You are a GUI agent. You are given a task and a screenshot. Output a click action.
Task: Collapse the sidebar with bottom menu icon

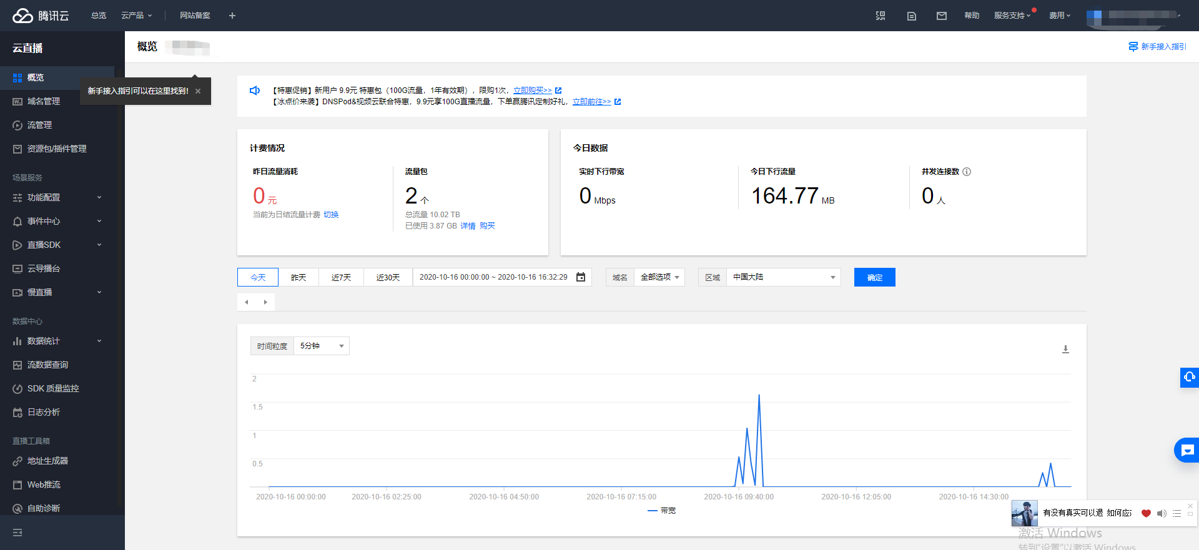[x=17, y=533]
